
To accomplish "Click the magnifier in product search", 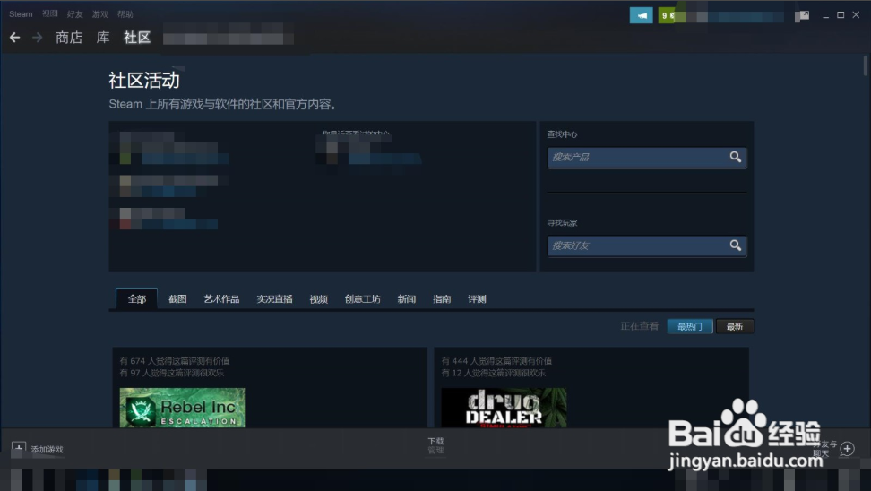I will coord(736,157).
